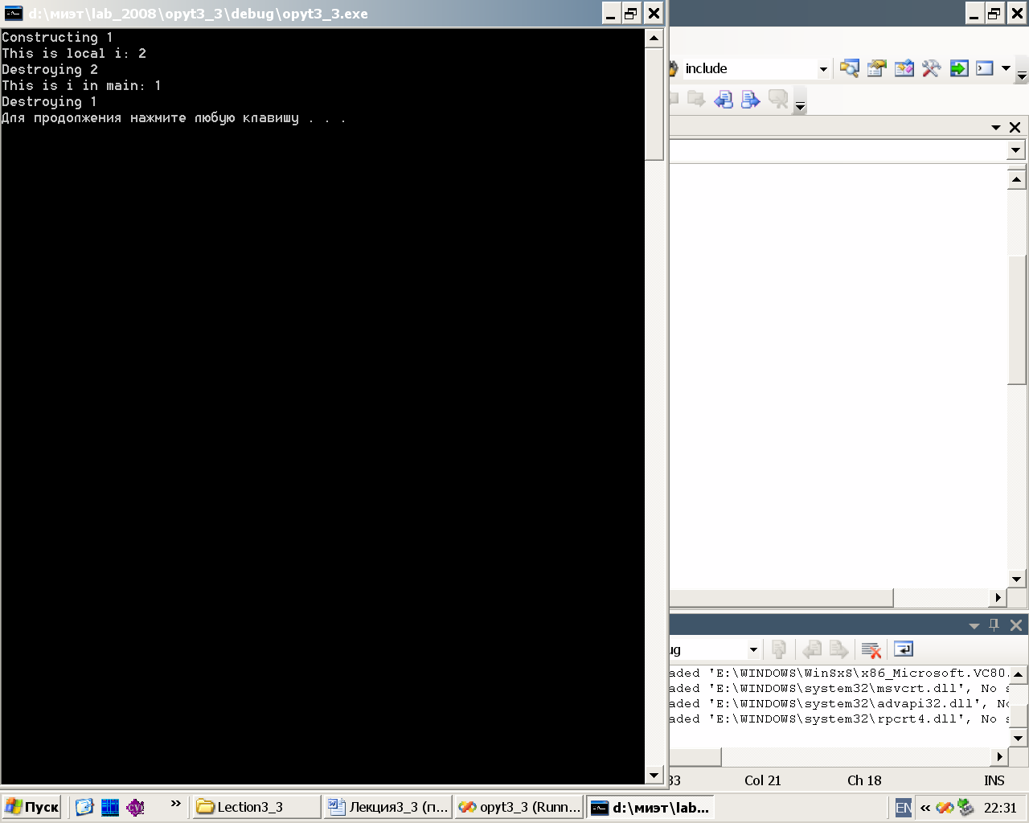1029x823 pixels.
Task: Click the grayed folder-with-arrow bookmark icon
Action: pyautogui.click(x=696, y=99)
